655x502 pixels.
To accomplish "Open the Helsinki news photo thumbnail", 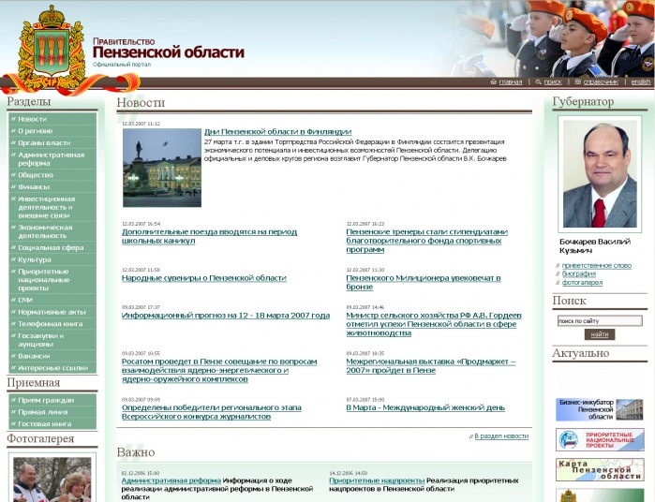I will tap(162, 168).
